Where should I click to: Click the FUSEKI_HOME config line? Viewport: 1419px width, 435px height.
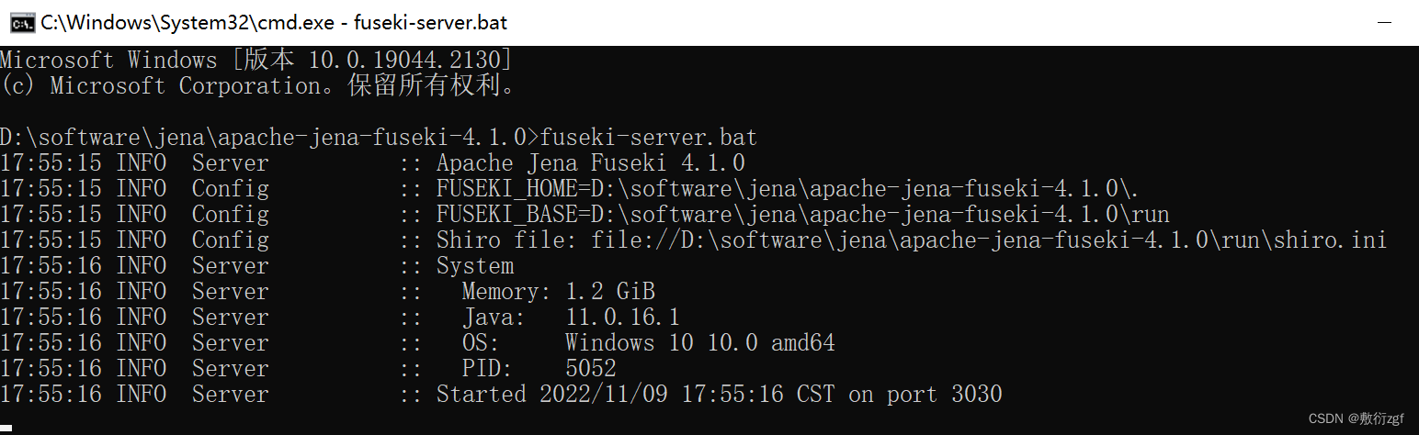570,189
